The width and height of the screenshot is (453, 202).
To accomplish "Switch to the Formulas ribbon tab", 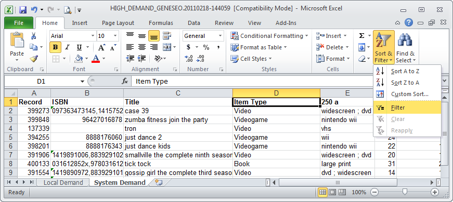I will tap(161, 23).
